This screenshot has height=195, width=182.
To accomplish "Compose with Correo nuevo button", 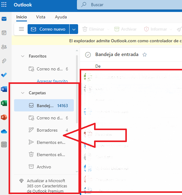I will 48,29.
